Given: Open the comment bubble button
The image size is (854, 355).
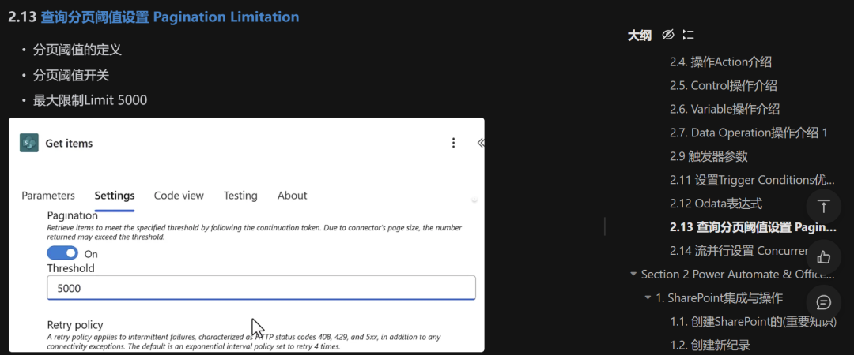Looking at the screenshot, I should pyautogui.click(x=824, y=302).
